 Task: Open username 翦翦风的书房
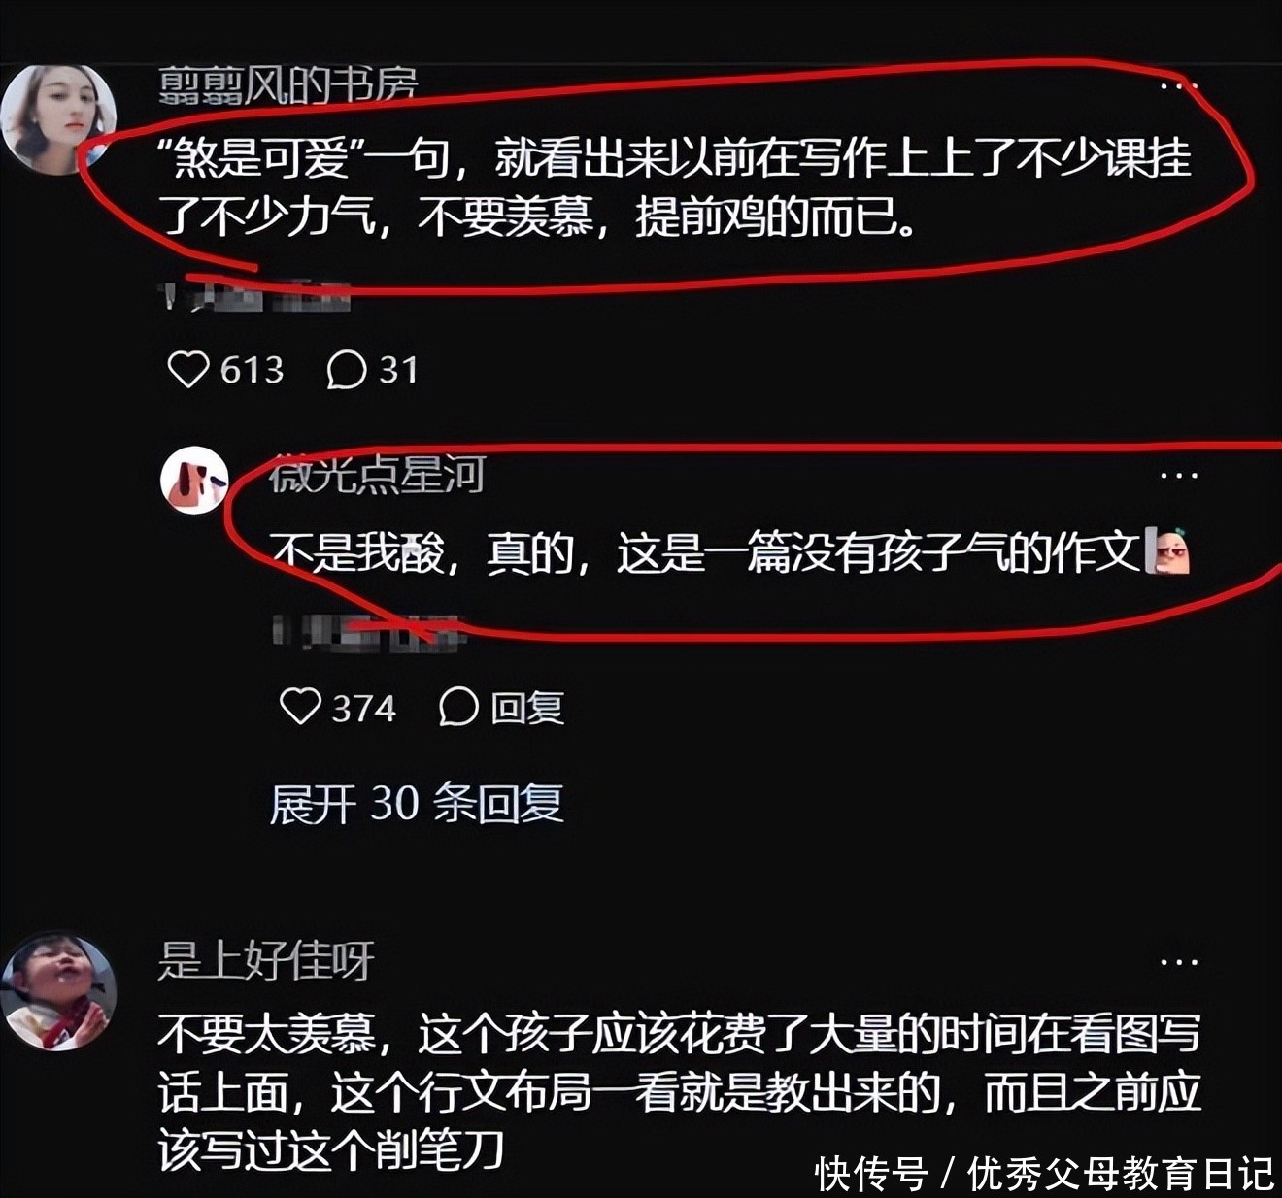click(x=287, y=85)
